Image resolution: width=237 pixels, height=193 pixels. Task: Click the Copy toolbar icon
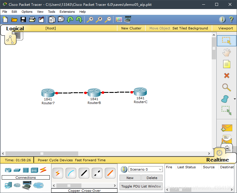pyautogui.click(x=52, y=20)
